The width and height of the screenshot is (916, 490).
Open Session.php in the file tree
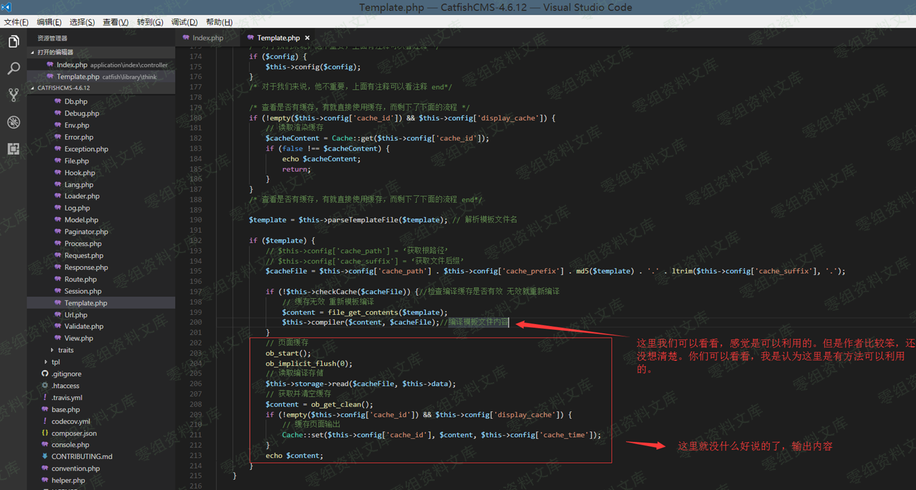(x=83, y=291)
